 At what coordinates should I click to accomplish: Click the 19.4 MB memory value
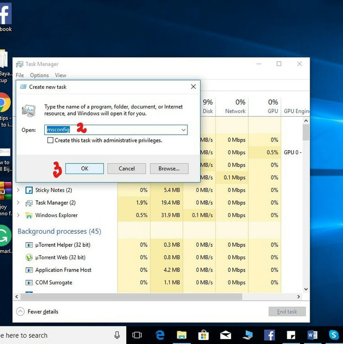(x=171, y=202)
